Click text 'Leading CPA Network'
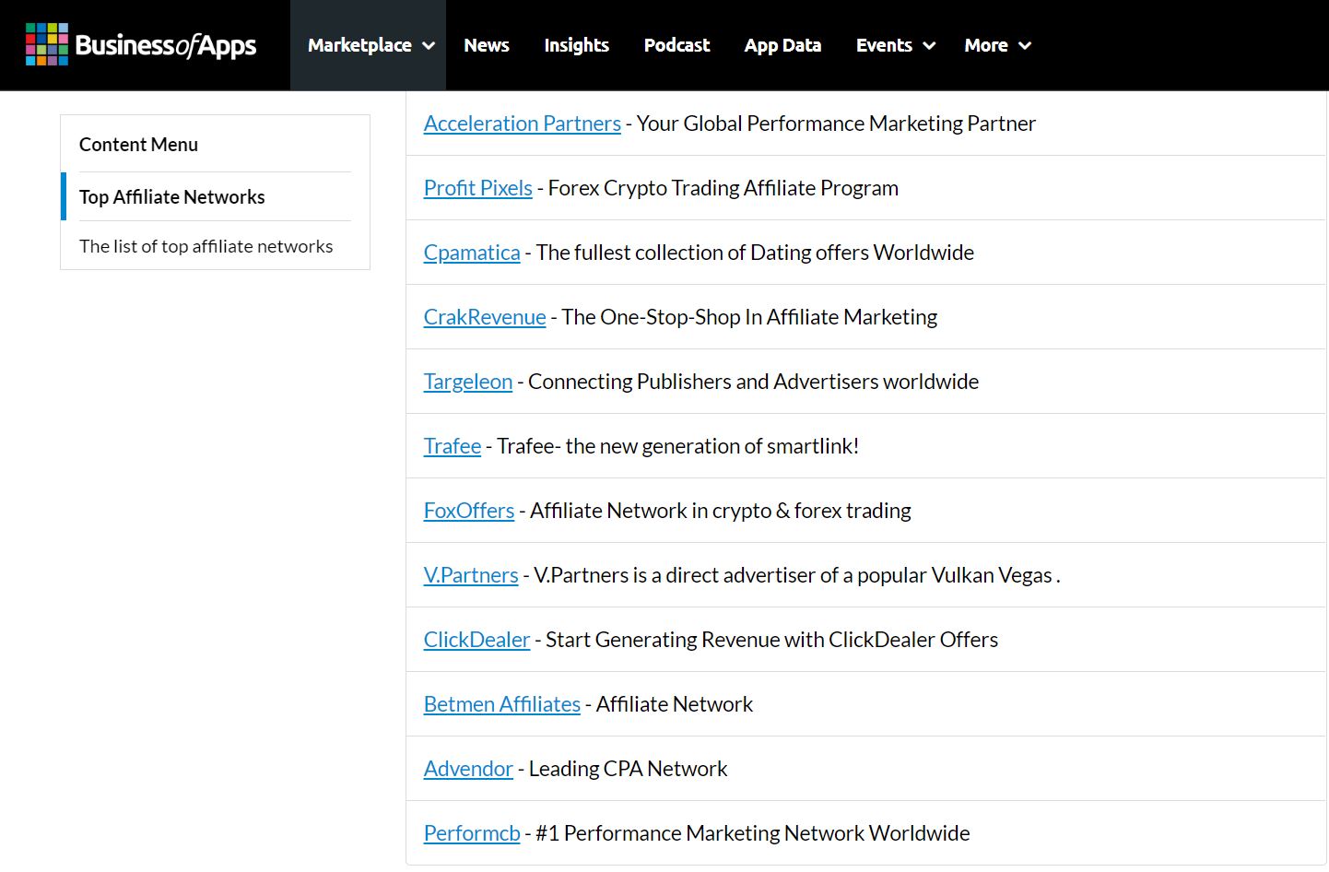The height and width of the screenshot is (872, 1329). tap(628, 769)
